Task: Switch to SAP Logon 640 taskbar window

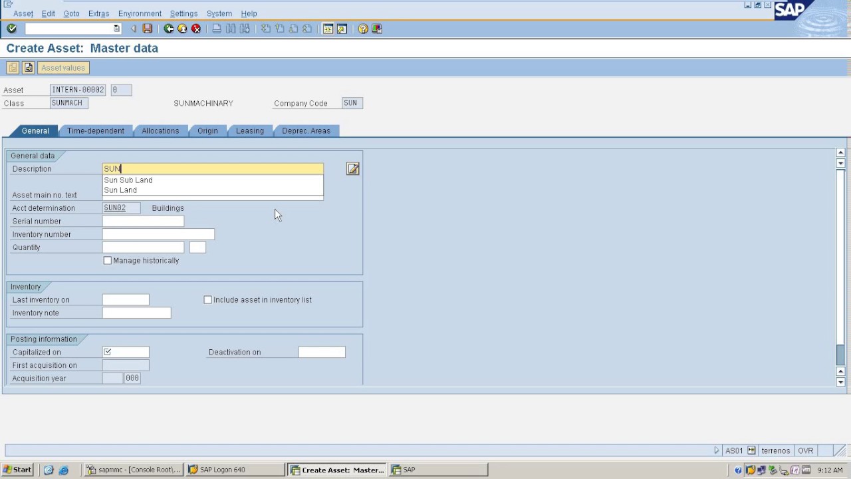Action: [235, 470]
